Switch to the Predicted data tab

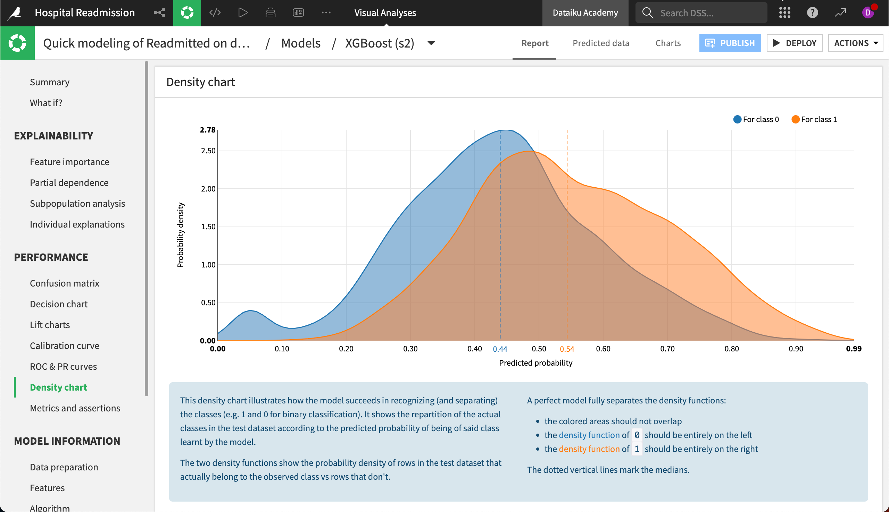pos(600,43)
